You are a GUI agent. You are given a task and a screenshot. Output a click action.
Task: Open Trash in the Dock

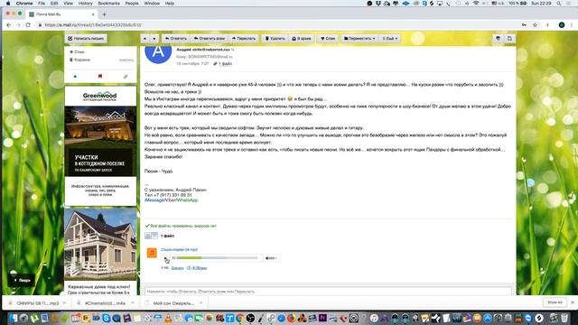(564, 318)
